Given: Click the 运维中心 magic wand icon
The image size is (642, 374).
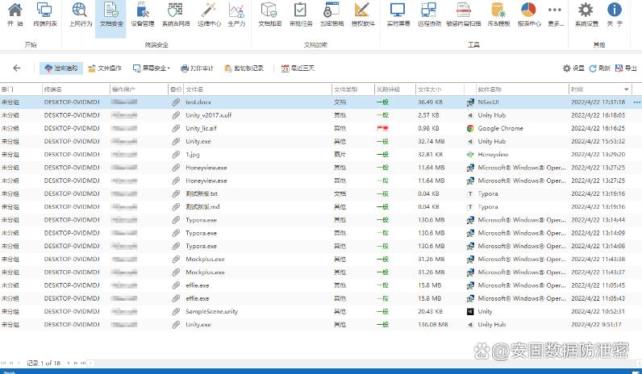Looking at the screenshot, I should click(209, 13).
